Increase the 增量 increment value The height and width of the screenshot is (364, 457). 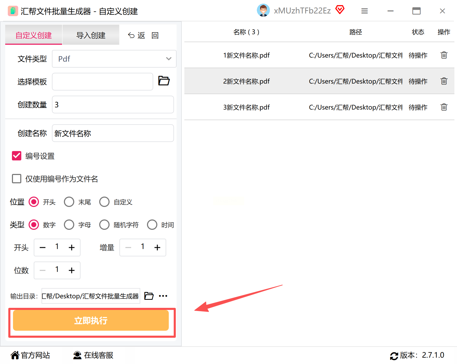pos(157,248)
